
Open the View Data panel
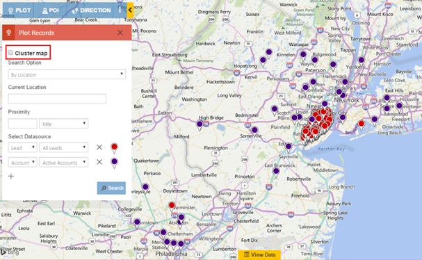pos(259,254)
